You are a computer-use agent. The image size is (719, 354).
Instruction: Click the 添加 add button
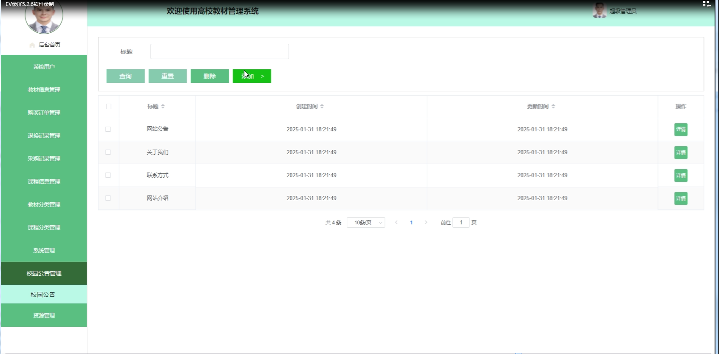tap(252, 76)
